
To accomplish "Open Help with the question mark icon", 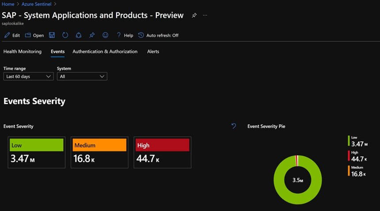I will 118,35.
